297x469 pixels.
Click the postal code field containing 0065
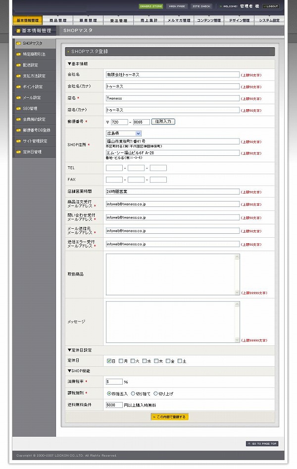click(142, 122)
